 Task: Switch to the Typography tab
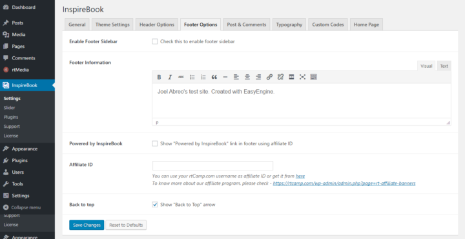point(289,25)
